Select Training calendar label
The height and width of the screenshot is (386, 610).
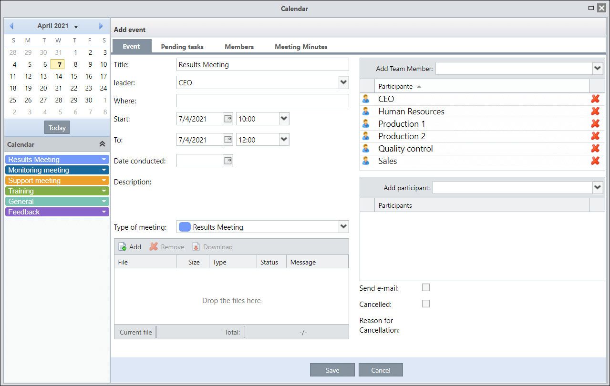21,191
